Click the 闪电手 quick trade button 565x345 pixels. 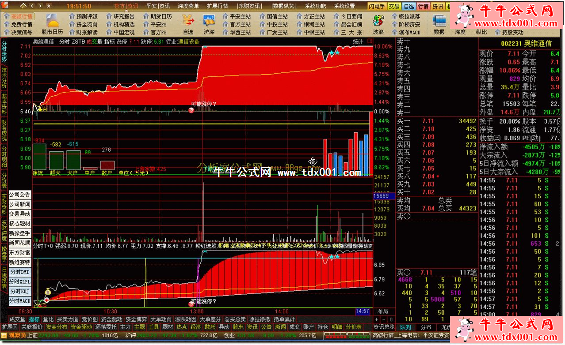(x=377, y=7)
